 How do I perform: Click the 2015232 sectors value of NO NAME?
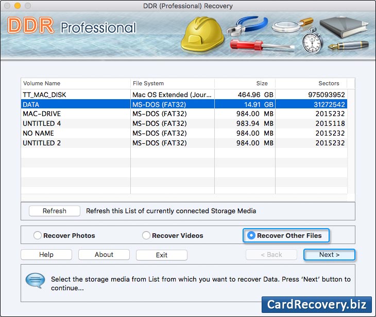pos(330,133)
